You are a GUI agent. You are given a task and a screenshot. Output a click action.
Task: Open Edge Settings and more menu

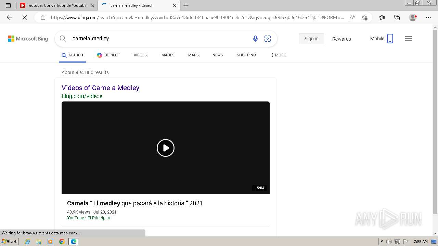point(428,17)
